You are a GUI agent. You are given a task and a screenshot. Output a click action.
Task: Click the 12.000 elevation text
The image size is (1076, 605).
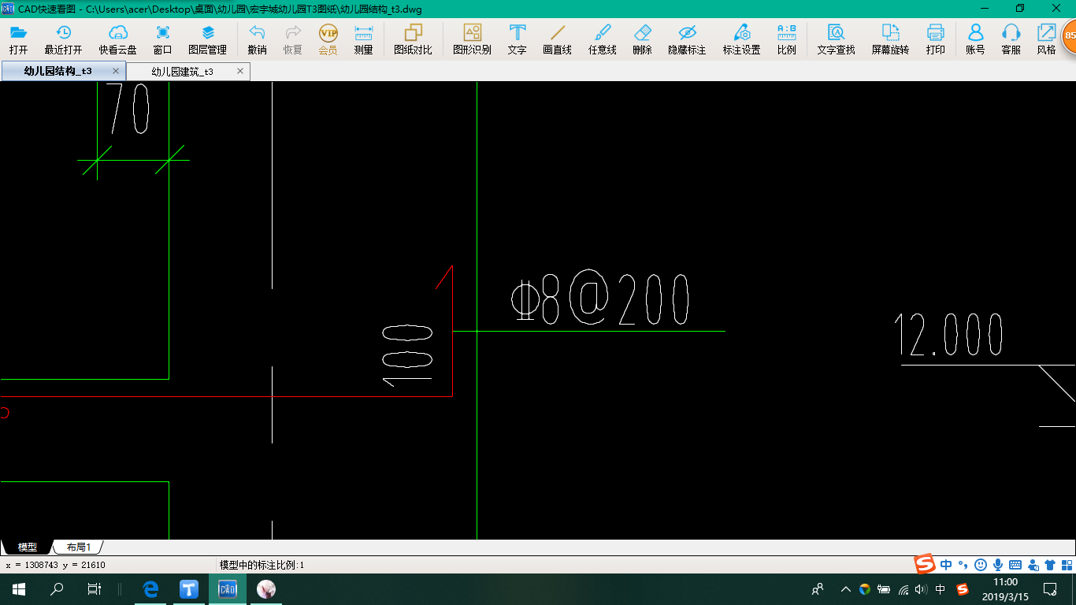pos(948,334)
